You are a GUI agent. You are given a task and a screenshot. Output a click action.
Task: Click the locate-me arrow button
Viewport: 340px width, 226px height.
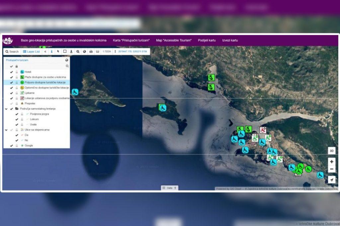(331, 180)
